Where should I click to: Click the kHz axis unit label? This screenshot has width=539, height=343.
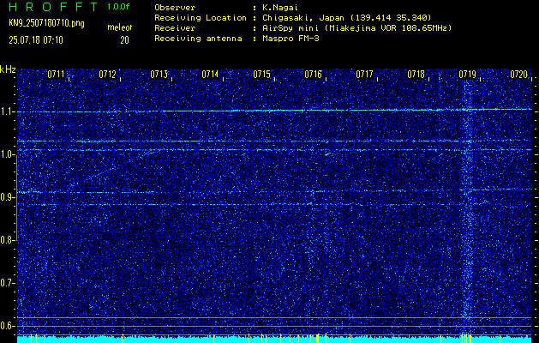click(x=8, y=69)
